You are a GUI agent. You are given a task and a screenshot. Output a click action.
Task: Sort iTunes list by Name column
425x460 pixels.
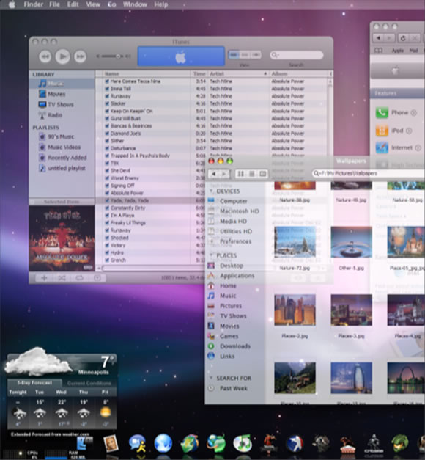click(x=147, y=73)
